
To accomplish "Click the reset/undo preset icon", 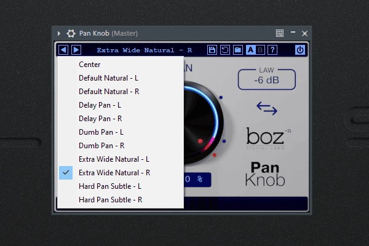I will coord(225,50).
